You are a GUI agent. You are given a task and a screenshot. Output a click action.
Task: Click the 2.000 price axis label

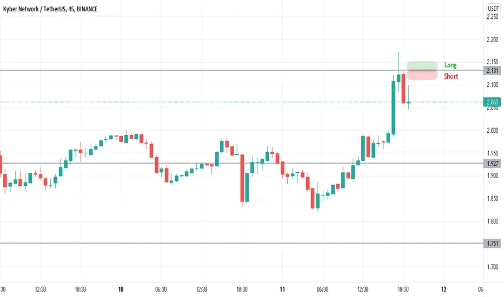pyautogui.click(x=493, y=130)
